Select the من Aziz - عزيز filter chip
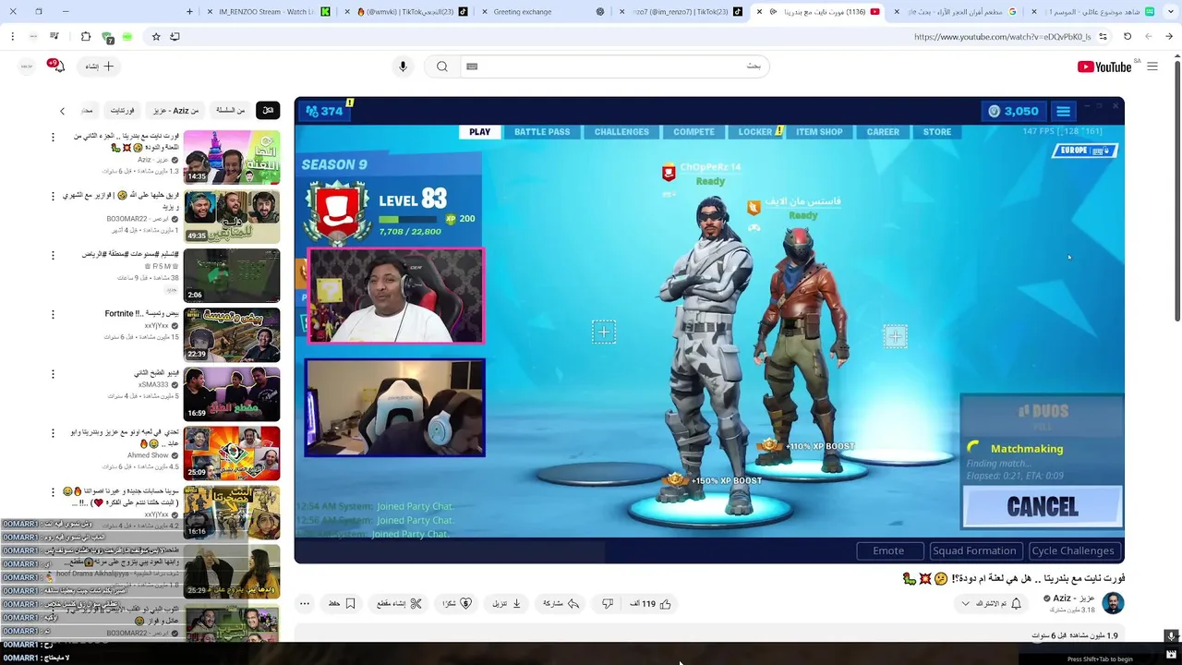1182x665 pixels. (175, 110)
